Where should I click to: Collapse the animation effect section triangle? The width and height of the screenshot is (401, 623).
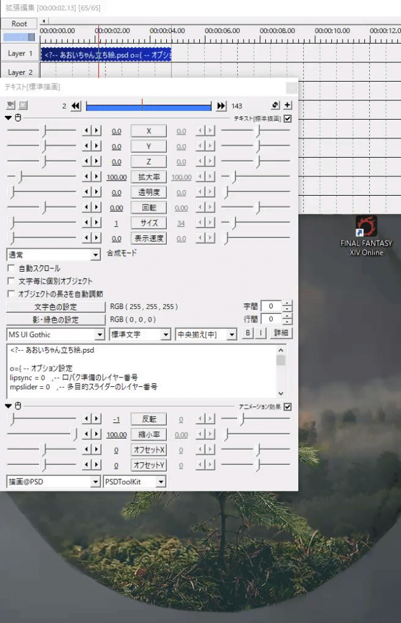click(8, 406)
